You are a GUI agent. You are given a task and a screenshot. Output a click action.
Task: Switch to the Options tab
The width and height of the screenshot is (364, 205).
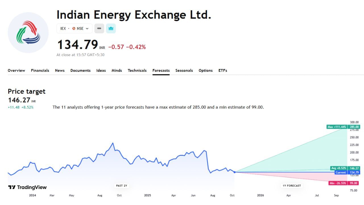point(206,70)
